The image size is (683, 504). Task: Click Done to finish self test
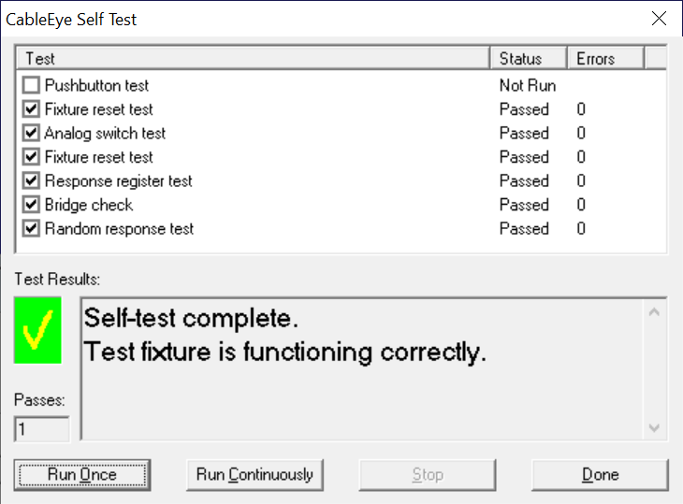click(600, 475)
